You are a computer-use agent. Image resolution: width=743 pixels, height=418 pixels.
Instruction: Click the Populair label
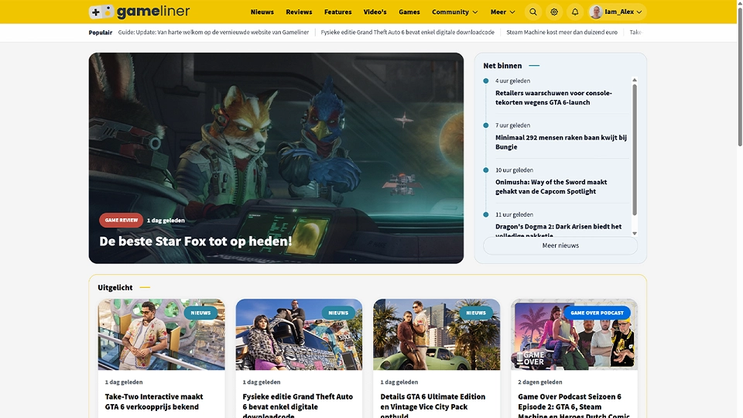tap(101, 33)
